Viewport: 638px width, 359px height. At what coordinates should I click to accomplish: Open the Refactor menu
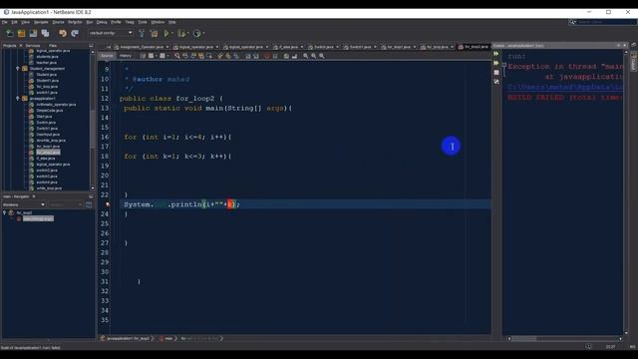[75, 22]
